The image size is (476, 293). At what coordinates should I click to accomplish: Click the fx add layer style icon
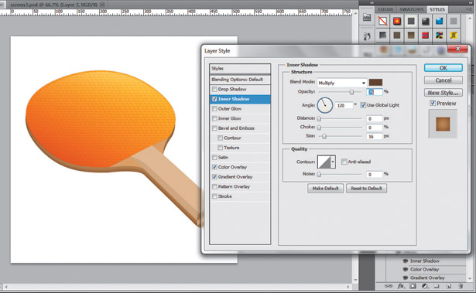[x=401, y=286]
